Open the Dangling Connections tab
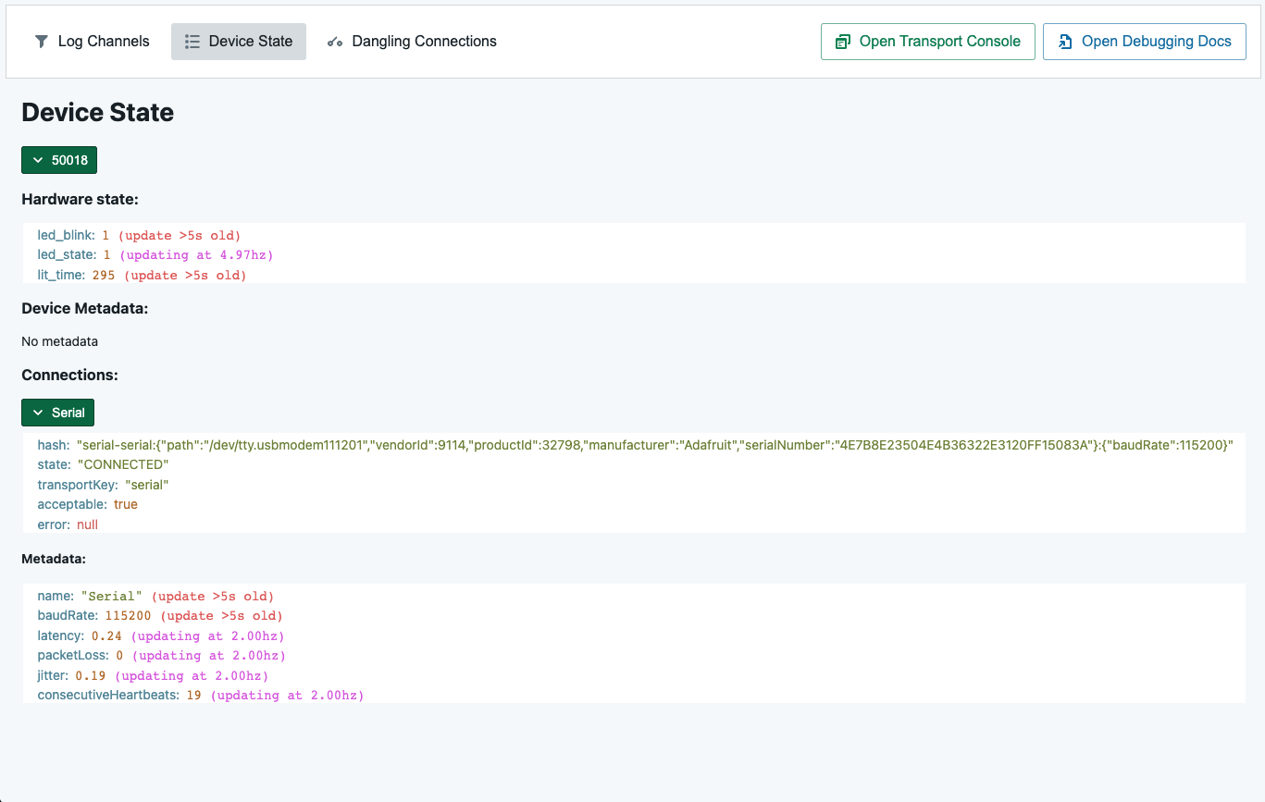Image resolution: width=1265 pixels, height=802 pixels. click(424, 42)
